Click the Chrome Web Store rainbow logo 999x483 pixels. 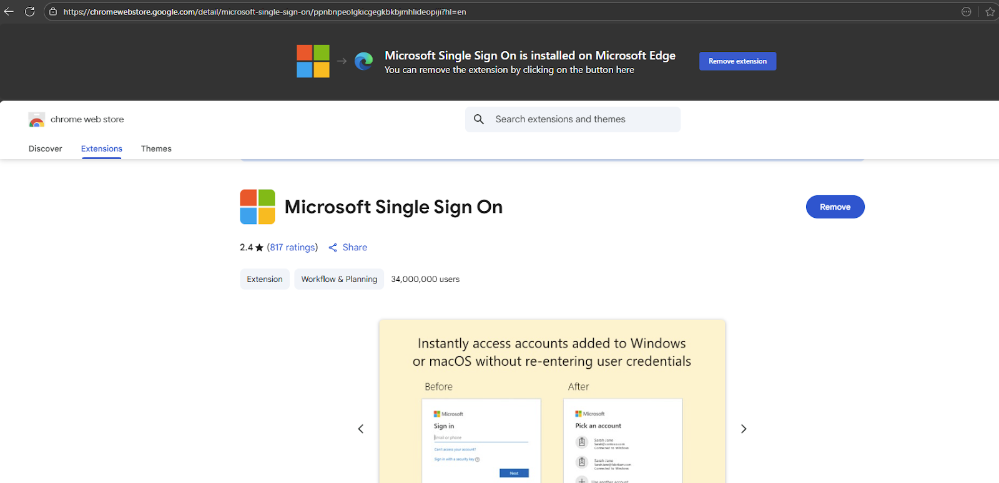[x=37, y=119]
